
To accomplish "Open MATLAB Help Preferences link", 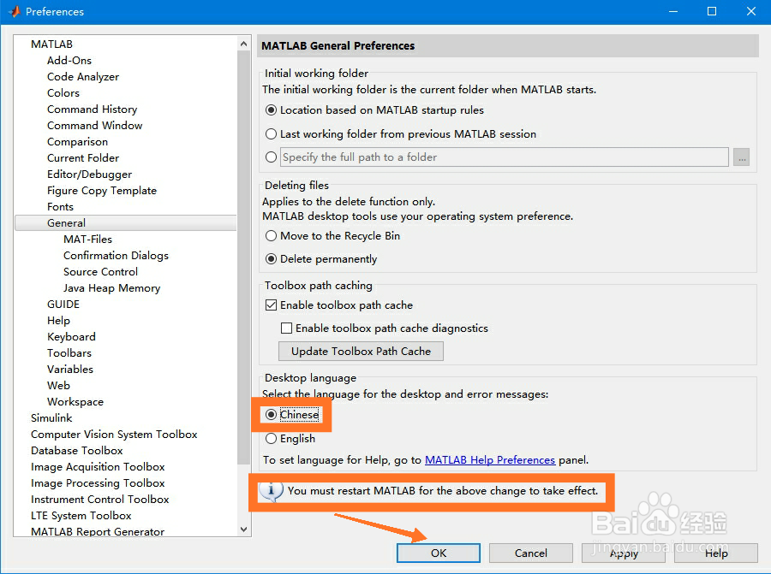I will (490, 460).
